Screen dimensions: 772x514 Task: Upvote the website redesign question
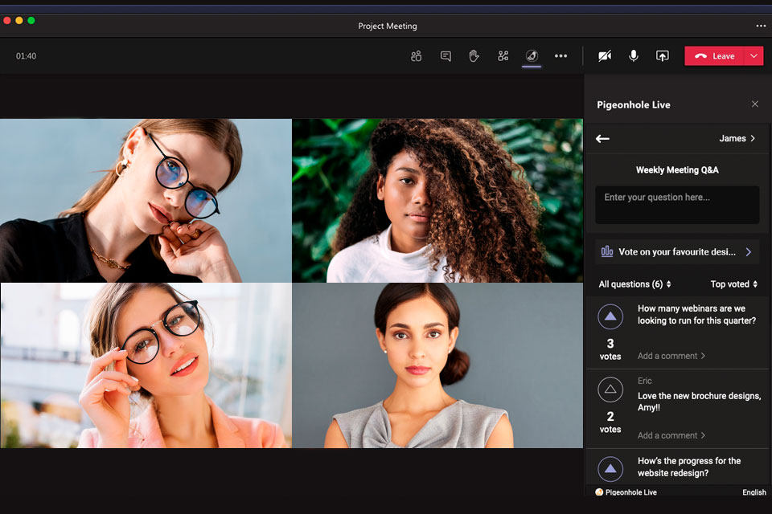pos(610,468)
